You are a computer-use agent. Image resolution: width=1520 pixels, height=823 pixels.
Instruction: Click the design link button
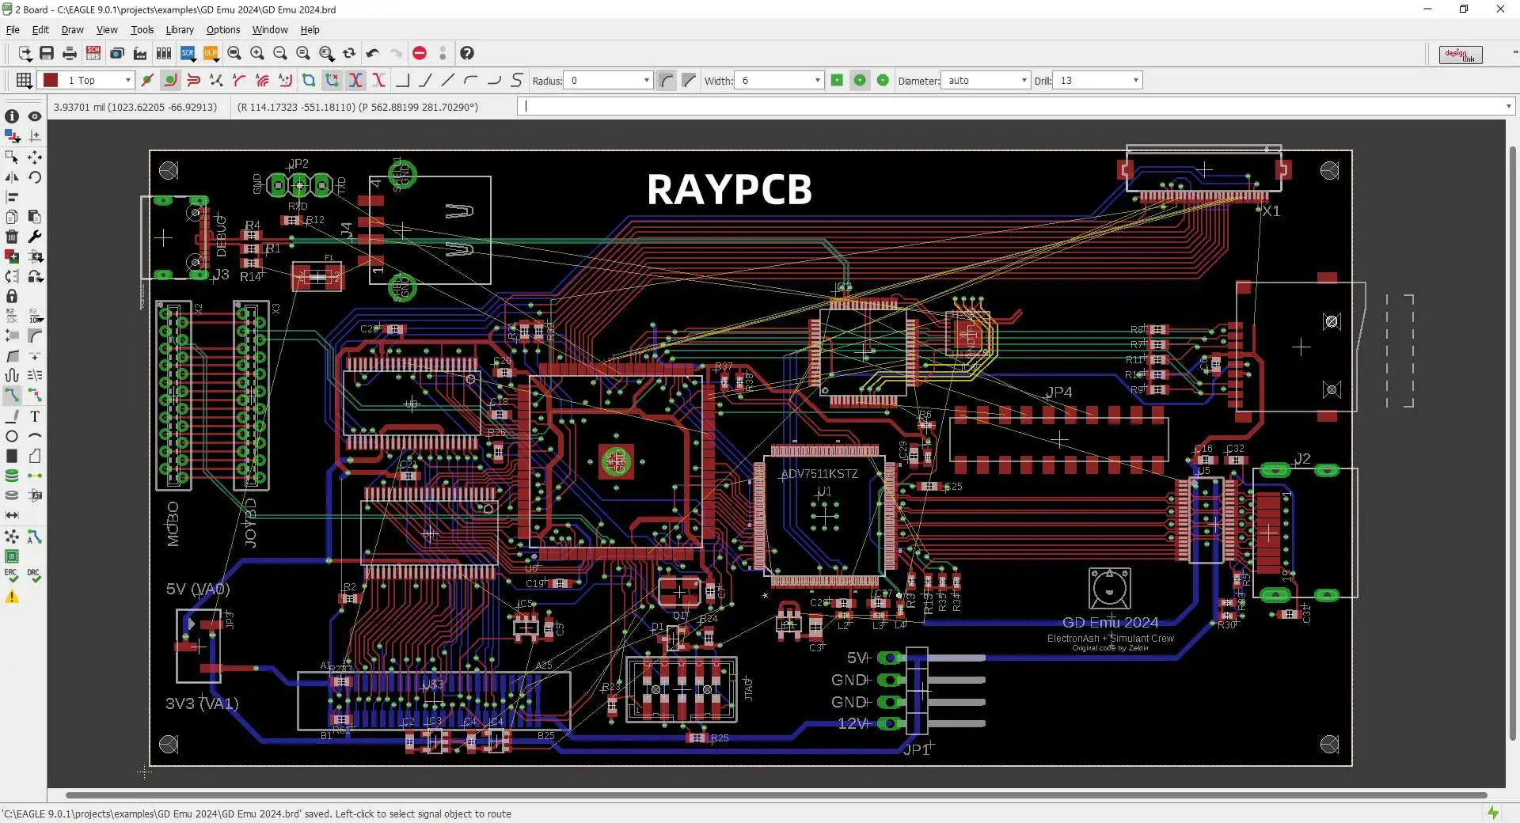(x=1460, y=55)
